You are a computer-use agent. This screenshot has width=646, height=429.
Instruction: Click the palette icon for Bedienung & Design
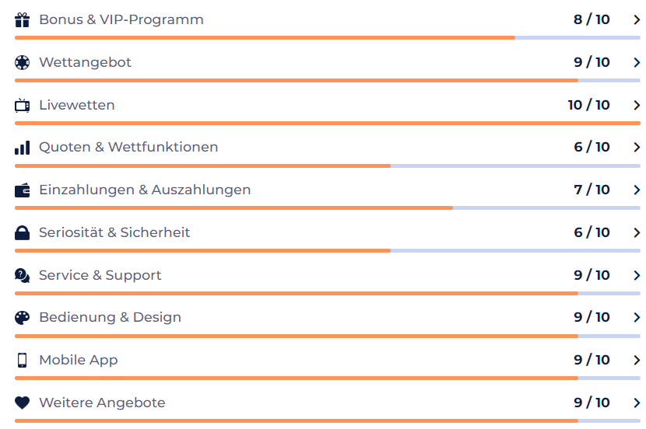tap(23, 318)
